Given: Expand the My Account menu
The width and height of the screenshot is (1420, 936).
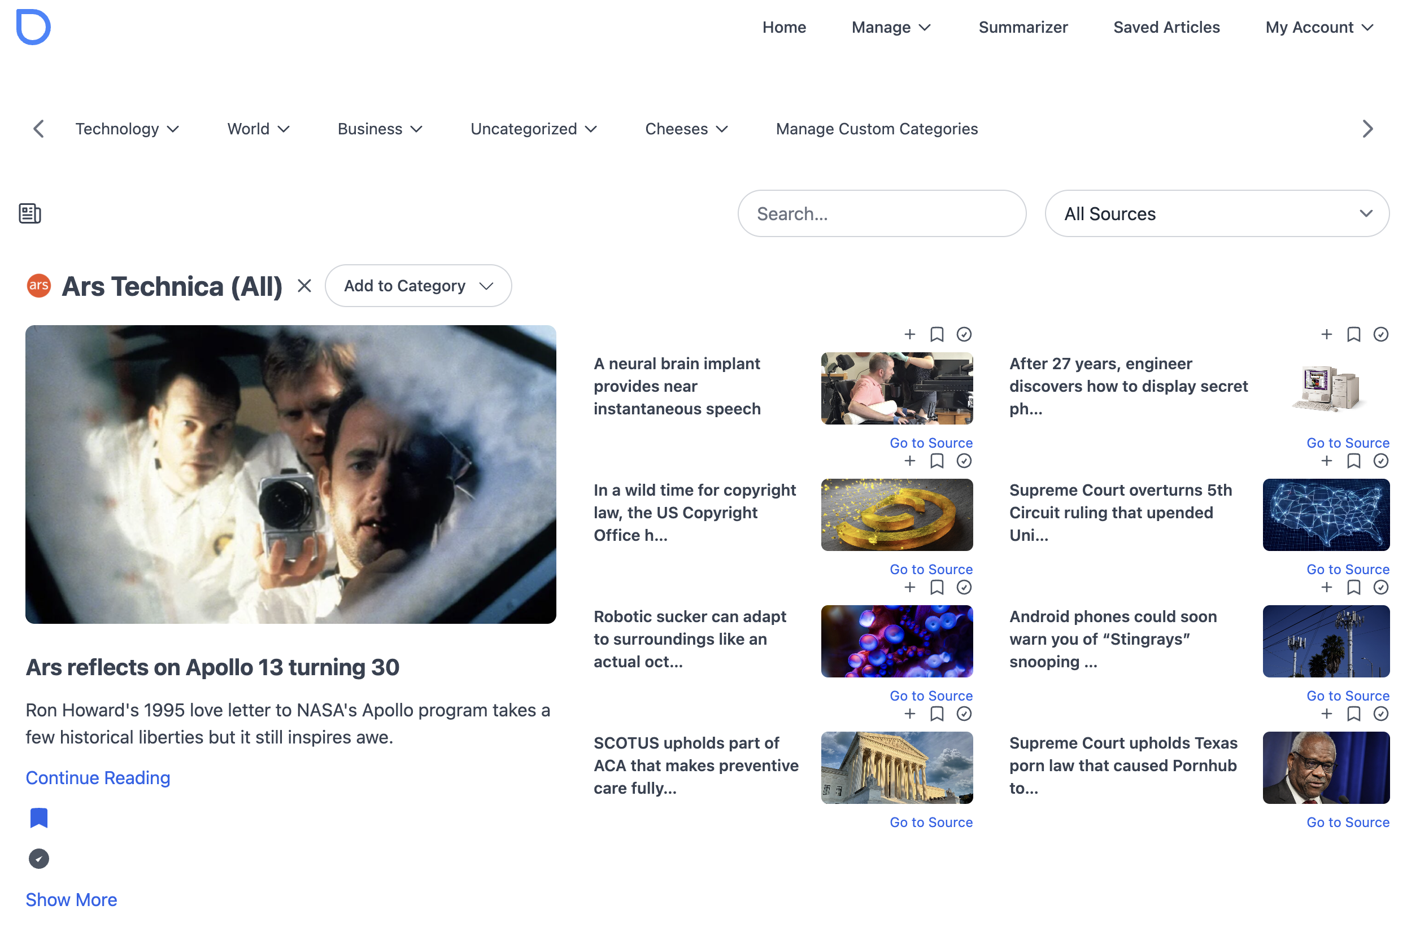Looking at the screenshot, I should [1319, 28].
